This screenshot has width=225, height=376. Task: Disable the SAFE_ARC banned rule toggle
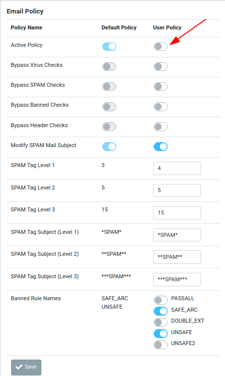point(161,311)
